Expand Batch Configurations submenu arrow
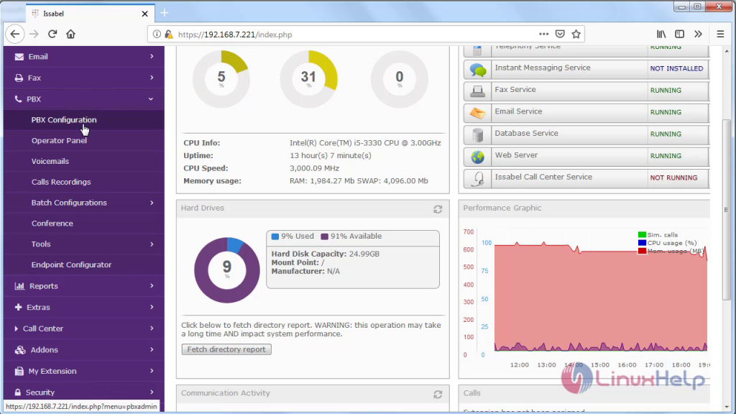This screenshot has width=736, height=414. [152, 203]
